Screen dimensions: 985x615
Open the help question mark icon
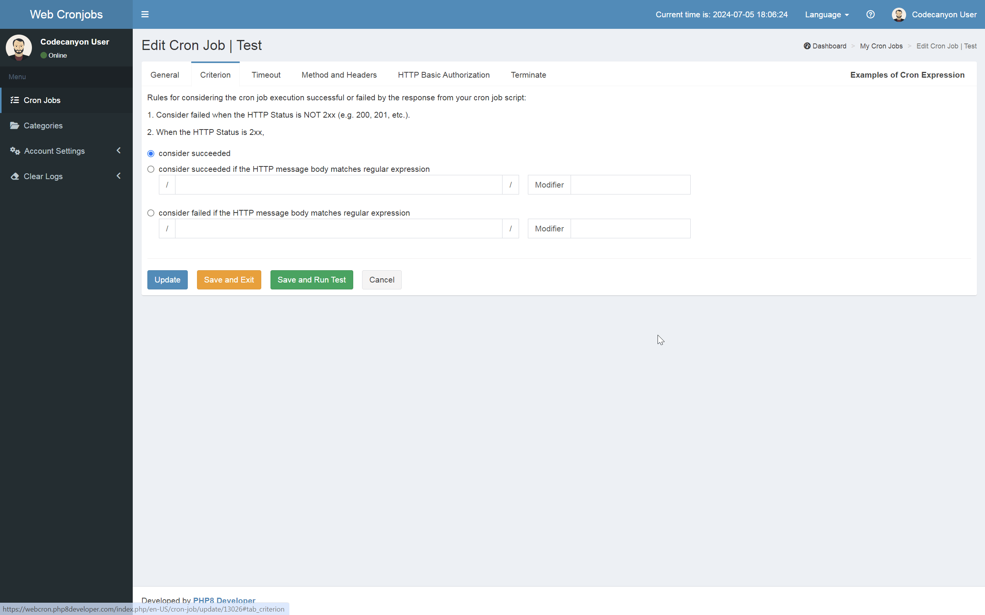[871, 14]
